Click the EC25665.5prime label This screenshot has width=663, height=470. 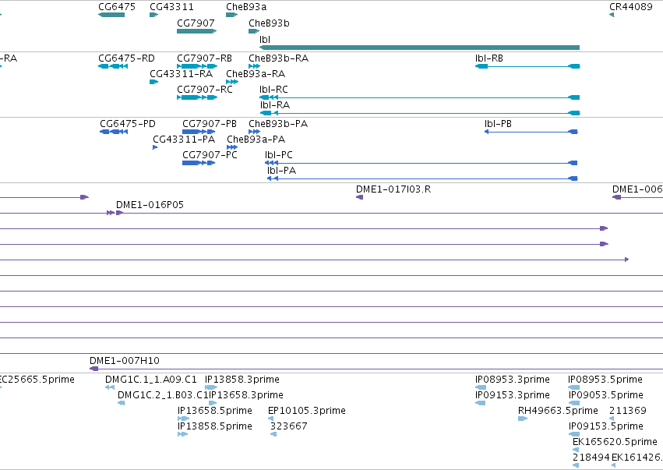pyautogui.click(x=37, y=380)
